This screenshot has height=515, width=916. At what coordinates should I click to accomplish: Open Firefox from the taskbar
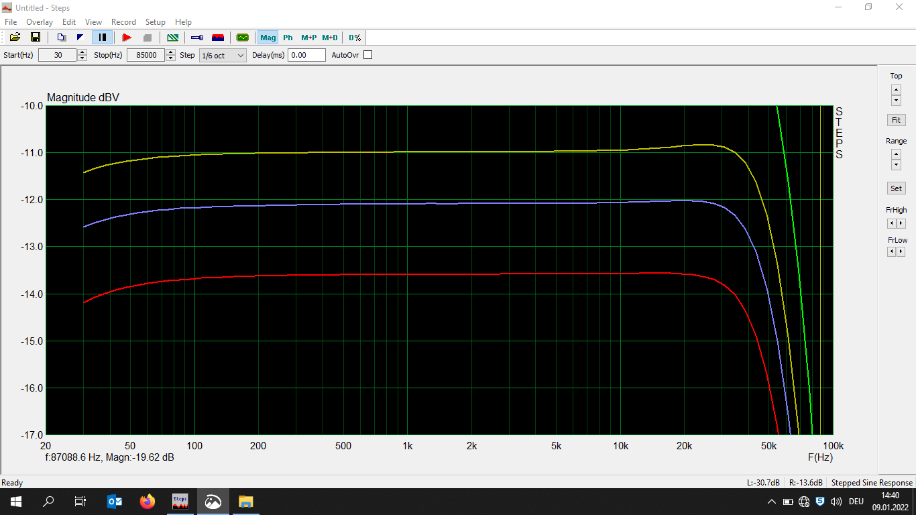pos(147,502)
